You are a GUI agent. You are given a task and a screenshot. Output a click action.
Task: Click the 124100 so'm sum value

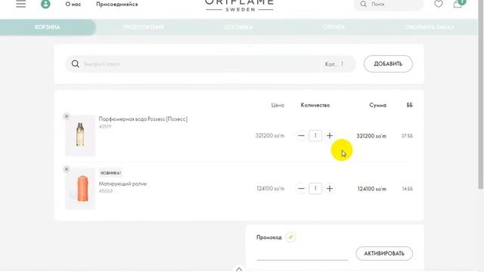click(371, 189)
